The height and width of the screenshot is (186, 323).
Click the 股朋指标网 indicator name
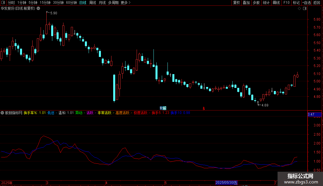[x=14, y=113]
